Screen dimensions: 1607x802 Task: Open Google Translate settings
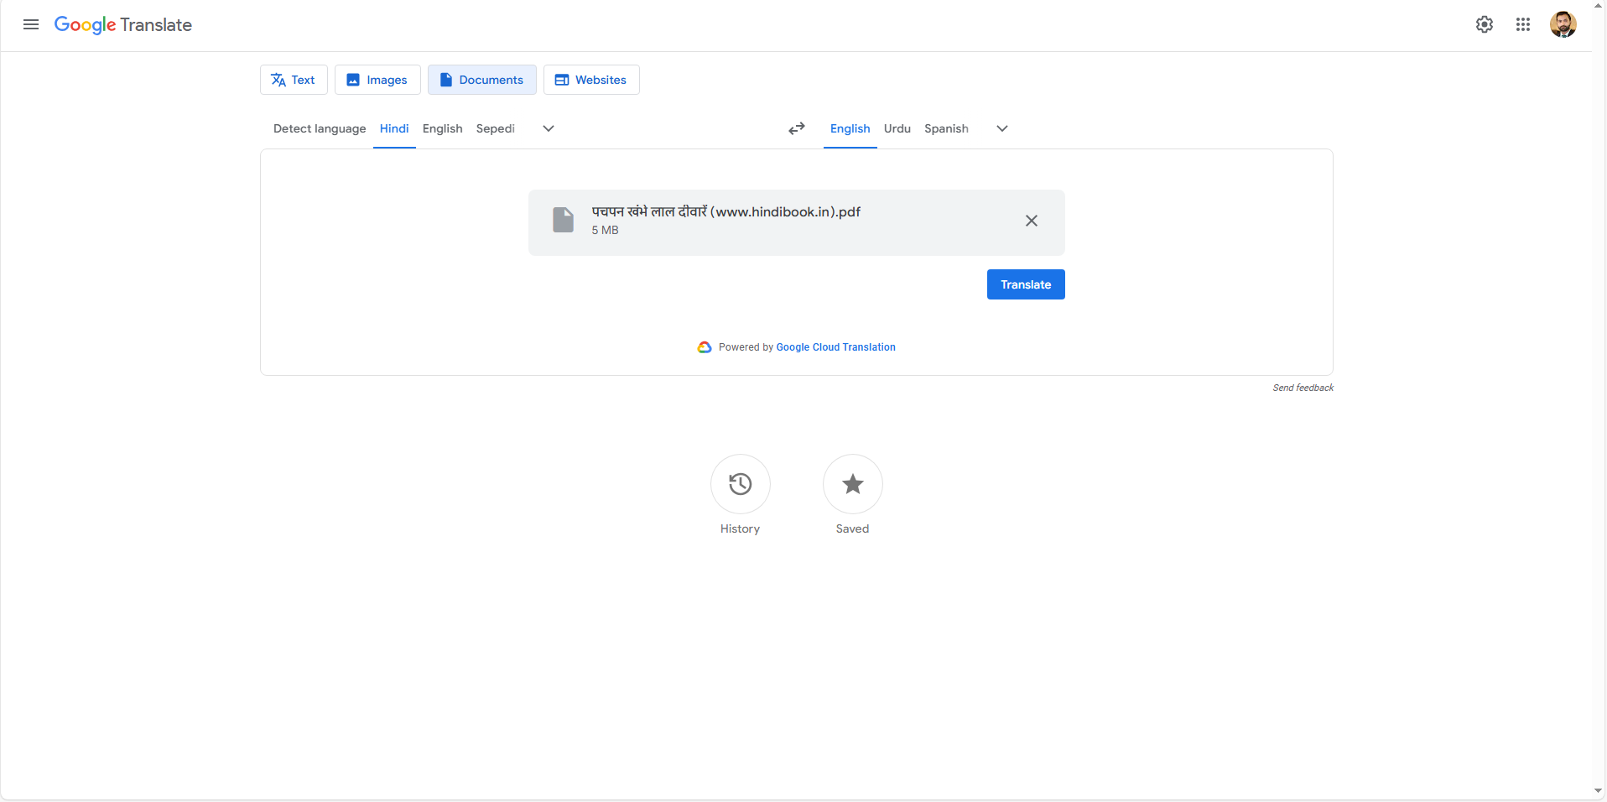pyautogui.click(x=1484, y=24)
